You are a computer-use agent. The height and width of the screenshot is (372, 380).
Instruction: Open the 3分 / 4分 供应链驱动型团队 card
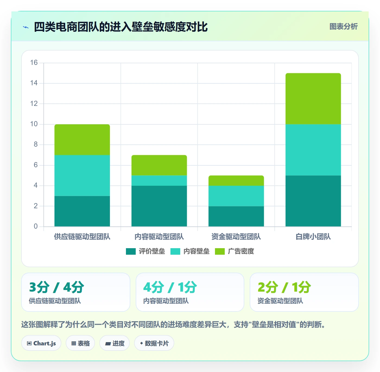76,292
